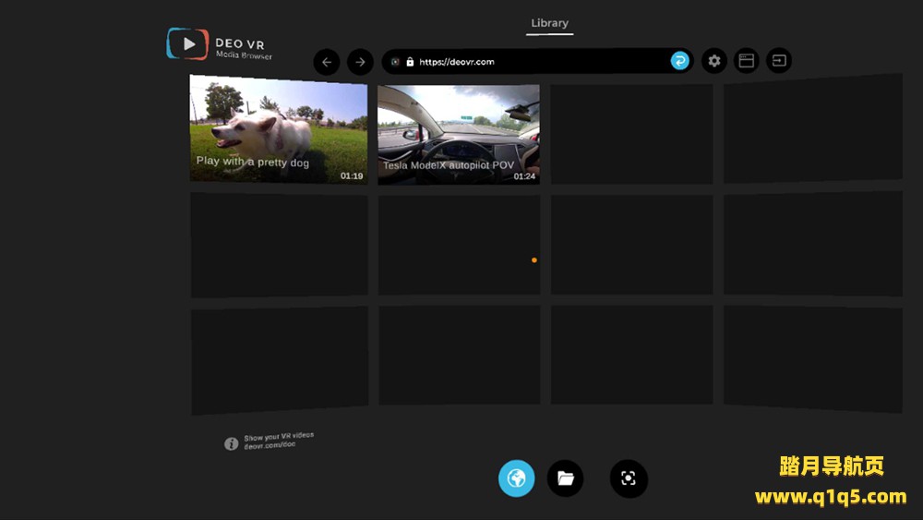
Task: Click the browser back arrow button
Action: pos(327,62)
